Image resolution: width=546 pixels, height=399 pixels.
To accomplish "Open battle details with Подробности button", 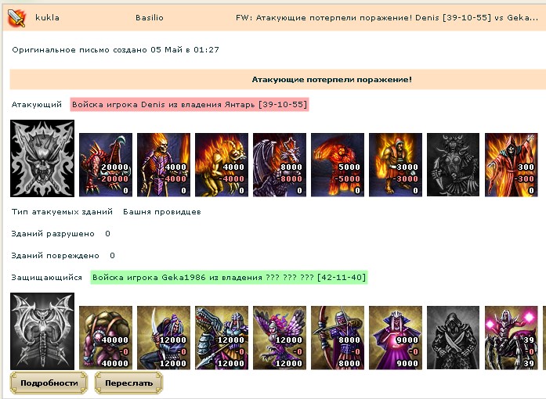I will pos(49,383).
